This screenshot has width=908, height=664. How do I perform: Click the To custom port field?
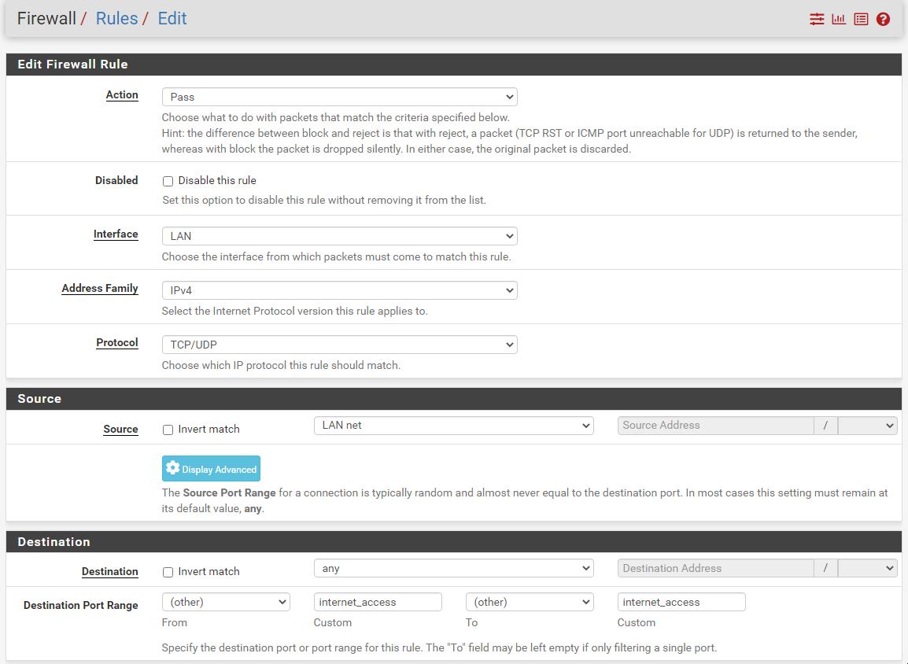point(681,603)
